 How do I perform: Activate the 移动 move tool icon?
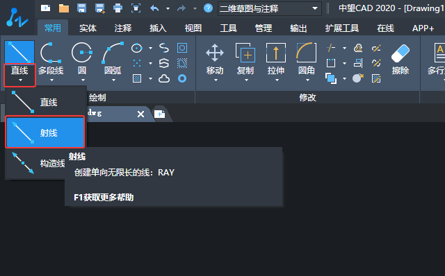pos(215,53)
